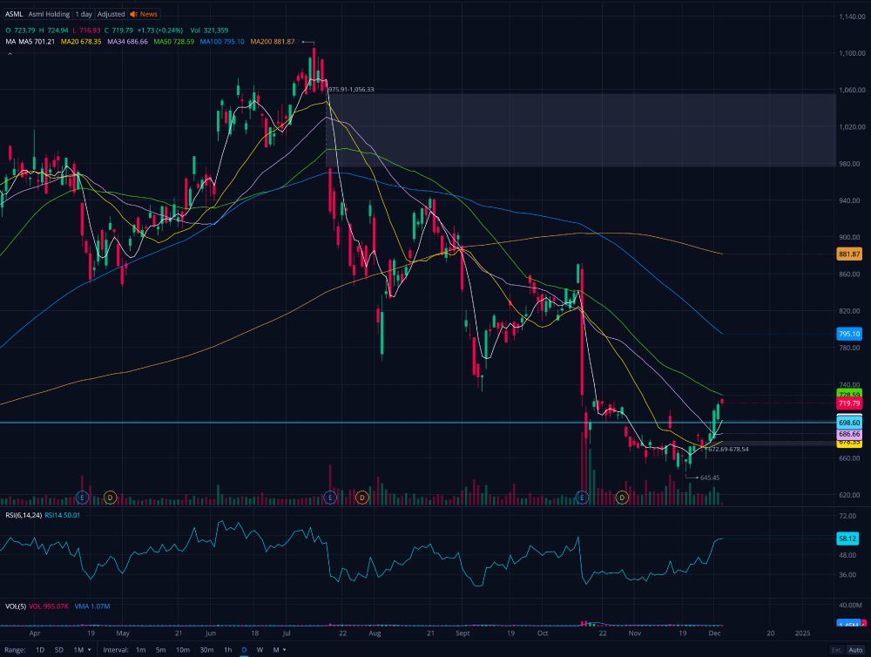Click the orange 881.87 price axis tag
The image size is (871, 657).
coord(849,254)
